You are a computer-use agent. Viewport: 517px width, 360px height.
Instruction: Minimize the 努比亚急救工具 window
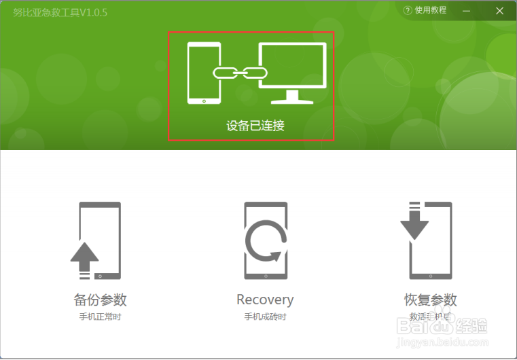tap(466, 11)
